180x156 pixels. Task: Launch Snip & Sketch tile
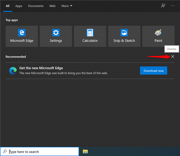[124, 36]
